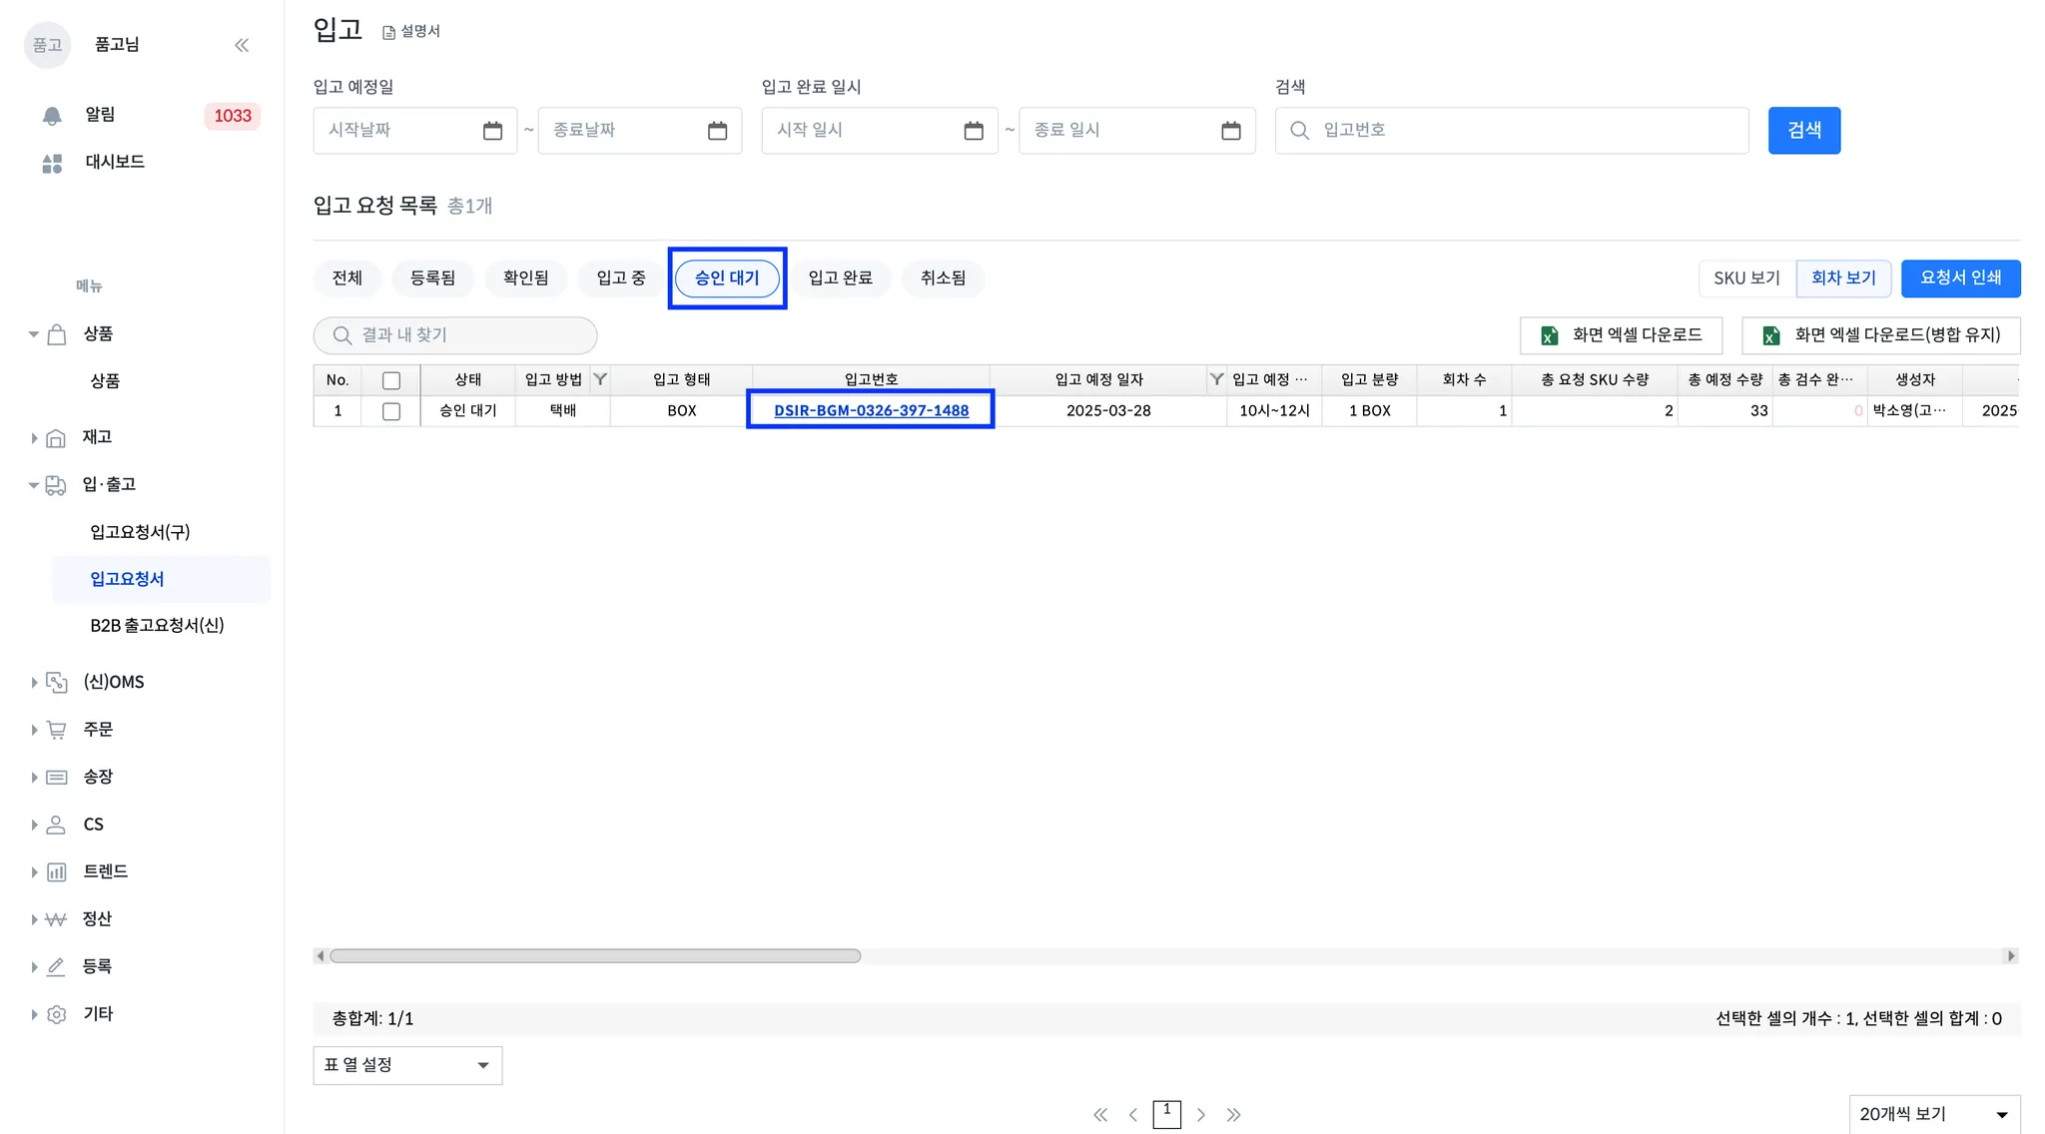
Task: Collapse the sidebar with the double chevron
Action: point(242,45)
